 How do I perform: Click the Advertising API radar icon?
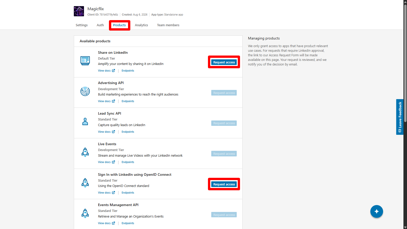click(x=85, y=91)
